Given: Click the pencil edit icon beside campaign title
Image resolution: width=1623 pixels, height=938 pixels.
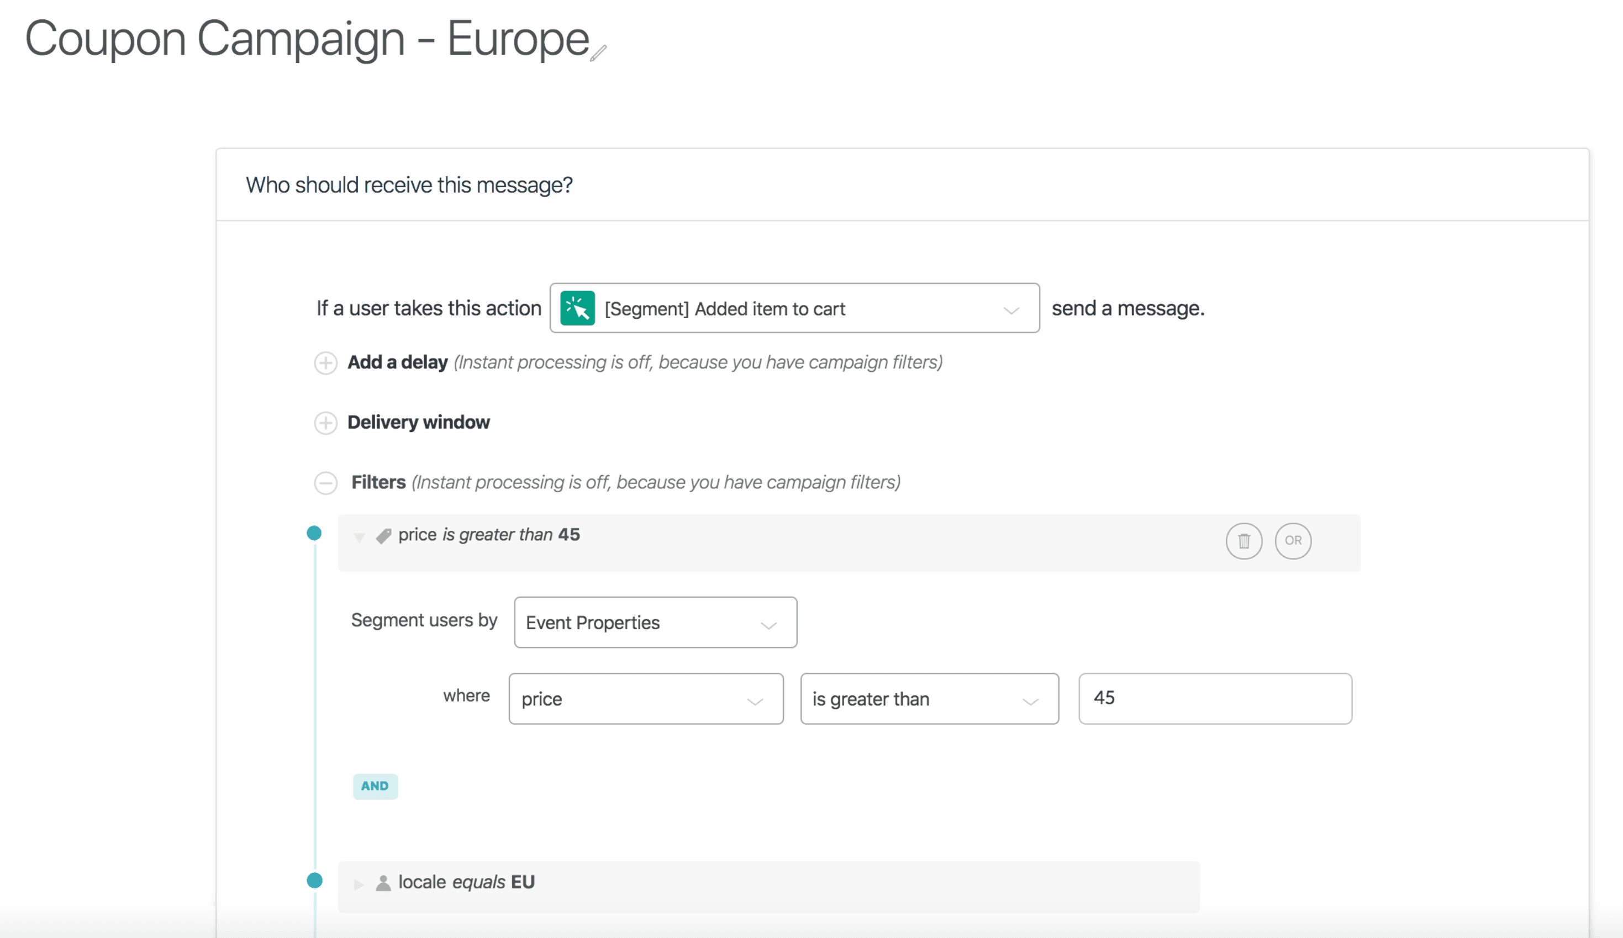Looking at the screenshot, I should [598, 53].
